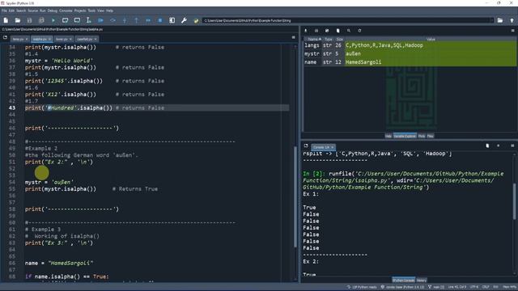Screen dimensions: 518x291
Task: Browse editor tabs button
Action: (5, 38)
